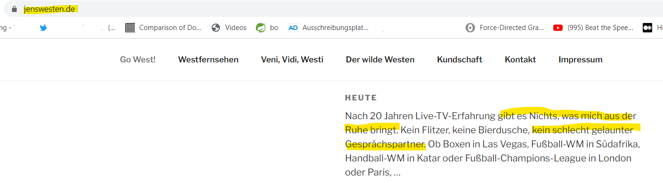This screenshot has width=663, height=183.
Task: Click the HEUTE section heading
Action: point(361,98)
